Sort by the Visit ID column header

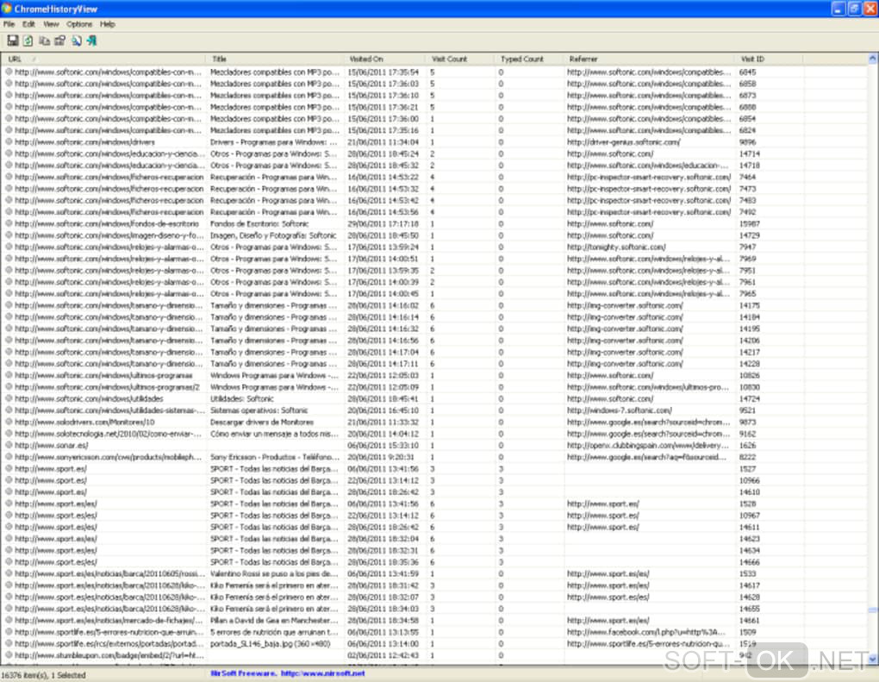click(769, 59)
